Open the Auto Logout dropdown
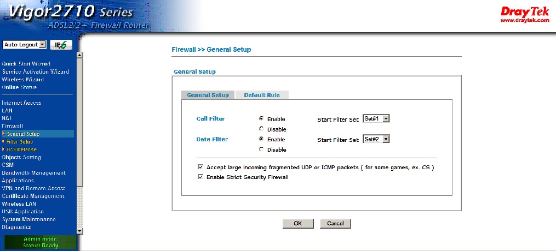The width and height of the screenshot is (556, 251). click(24, 45)
